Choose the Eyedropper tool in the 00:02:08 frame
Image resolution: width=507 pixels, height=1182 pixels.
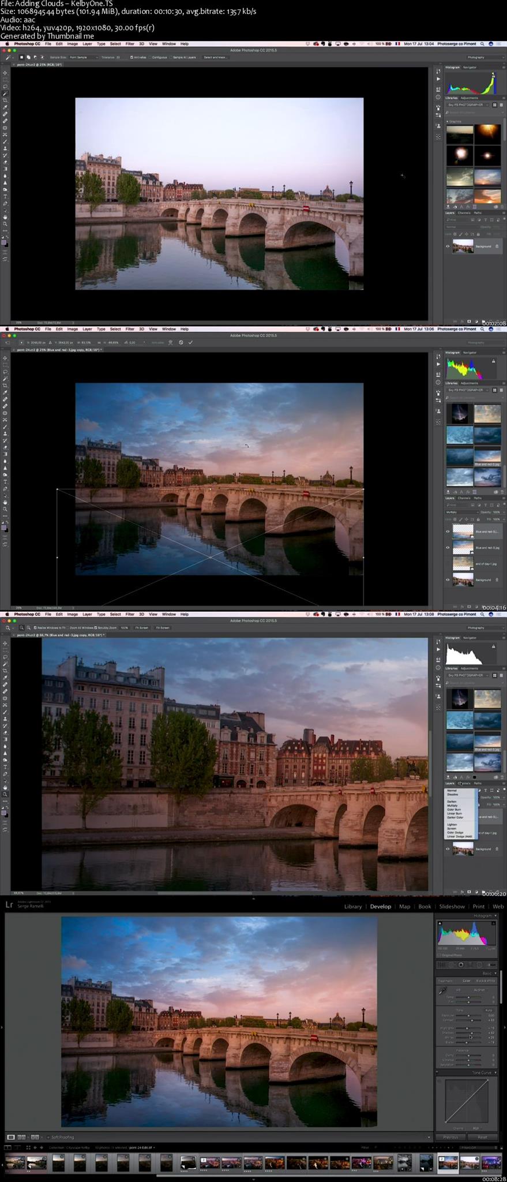pos(5,107)
